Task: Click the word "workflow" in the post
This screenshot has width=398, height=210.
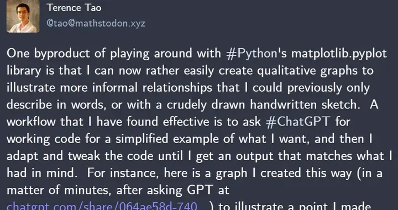Action: 31,122
